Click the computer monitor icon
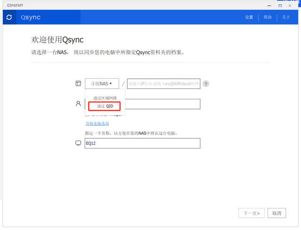301x230 pixels. pos(79,143)
